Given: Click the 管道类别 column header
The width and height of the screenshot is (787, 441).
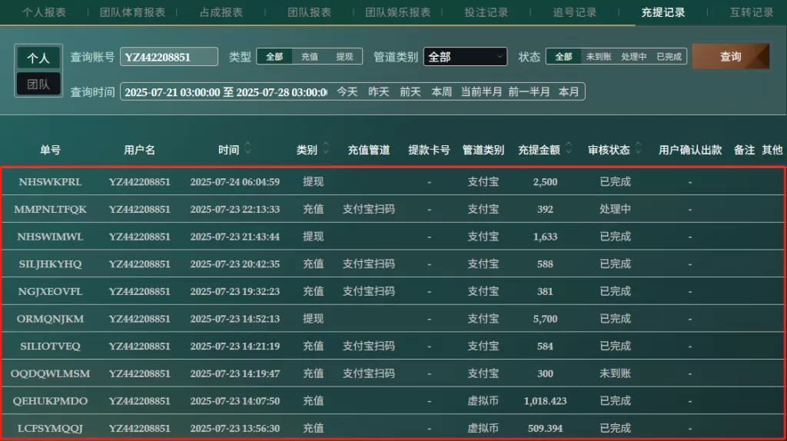Looking at the screenshot, I should [x=483, y=150].
